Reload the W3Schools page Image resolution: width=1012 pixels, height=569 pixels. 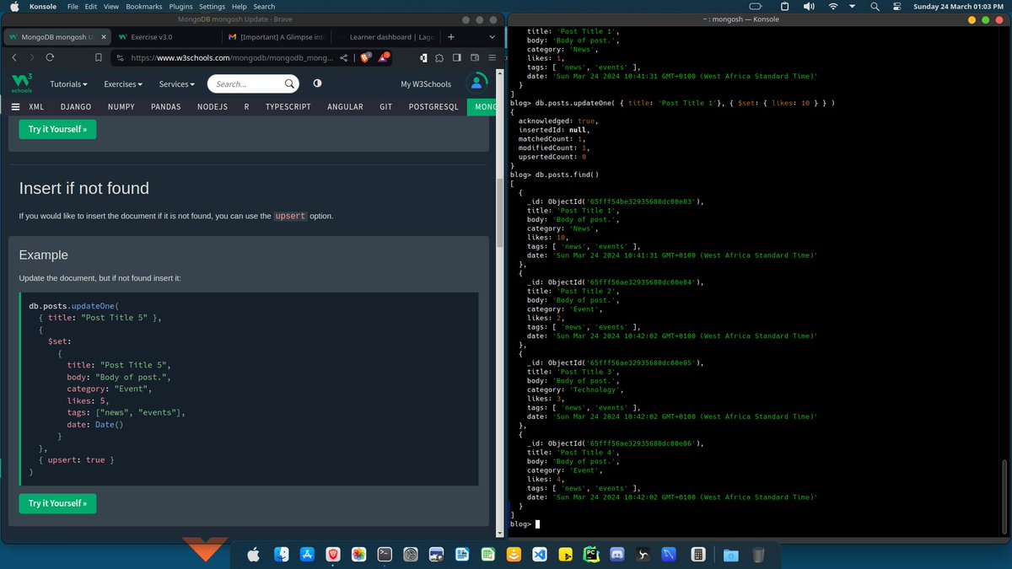point(50,57)
